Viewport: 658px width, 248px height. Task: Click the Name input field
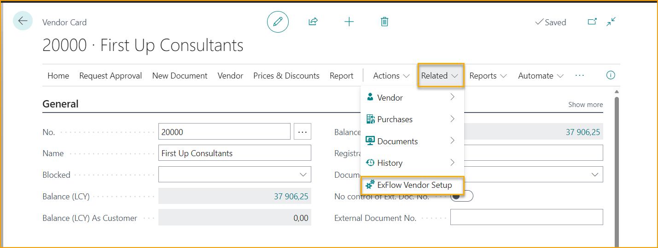235,153
